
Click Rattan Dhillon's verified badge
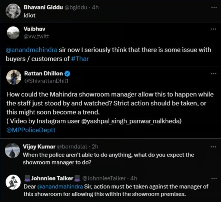tap(67, 74)
